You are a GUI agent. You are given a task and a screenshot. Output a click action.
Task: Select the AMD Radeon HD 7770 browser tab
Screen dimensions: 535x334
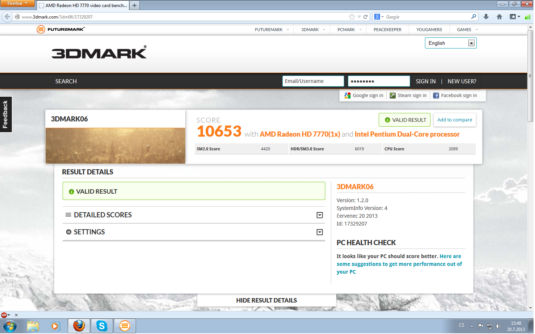pyautogui.click(x=83, y=6)
